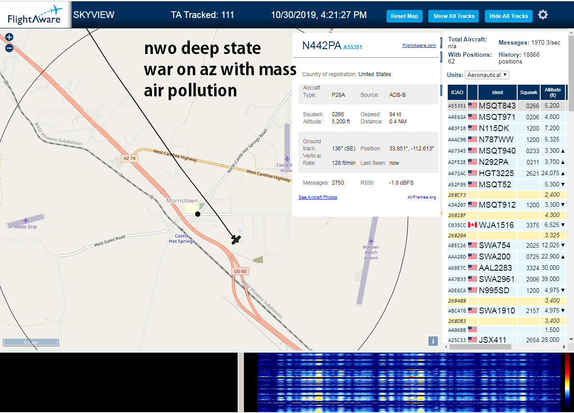Select the 268488 yellow row
This screenshot has height=413, width=574.
point(507,301)
